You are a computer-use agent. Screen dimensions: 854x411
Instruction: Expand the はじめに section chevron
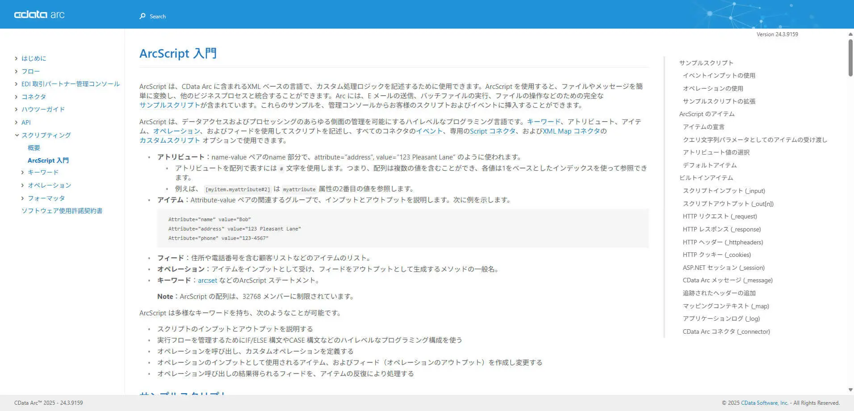point(17,59)
